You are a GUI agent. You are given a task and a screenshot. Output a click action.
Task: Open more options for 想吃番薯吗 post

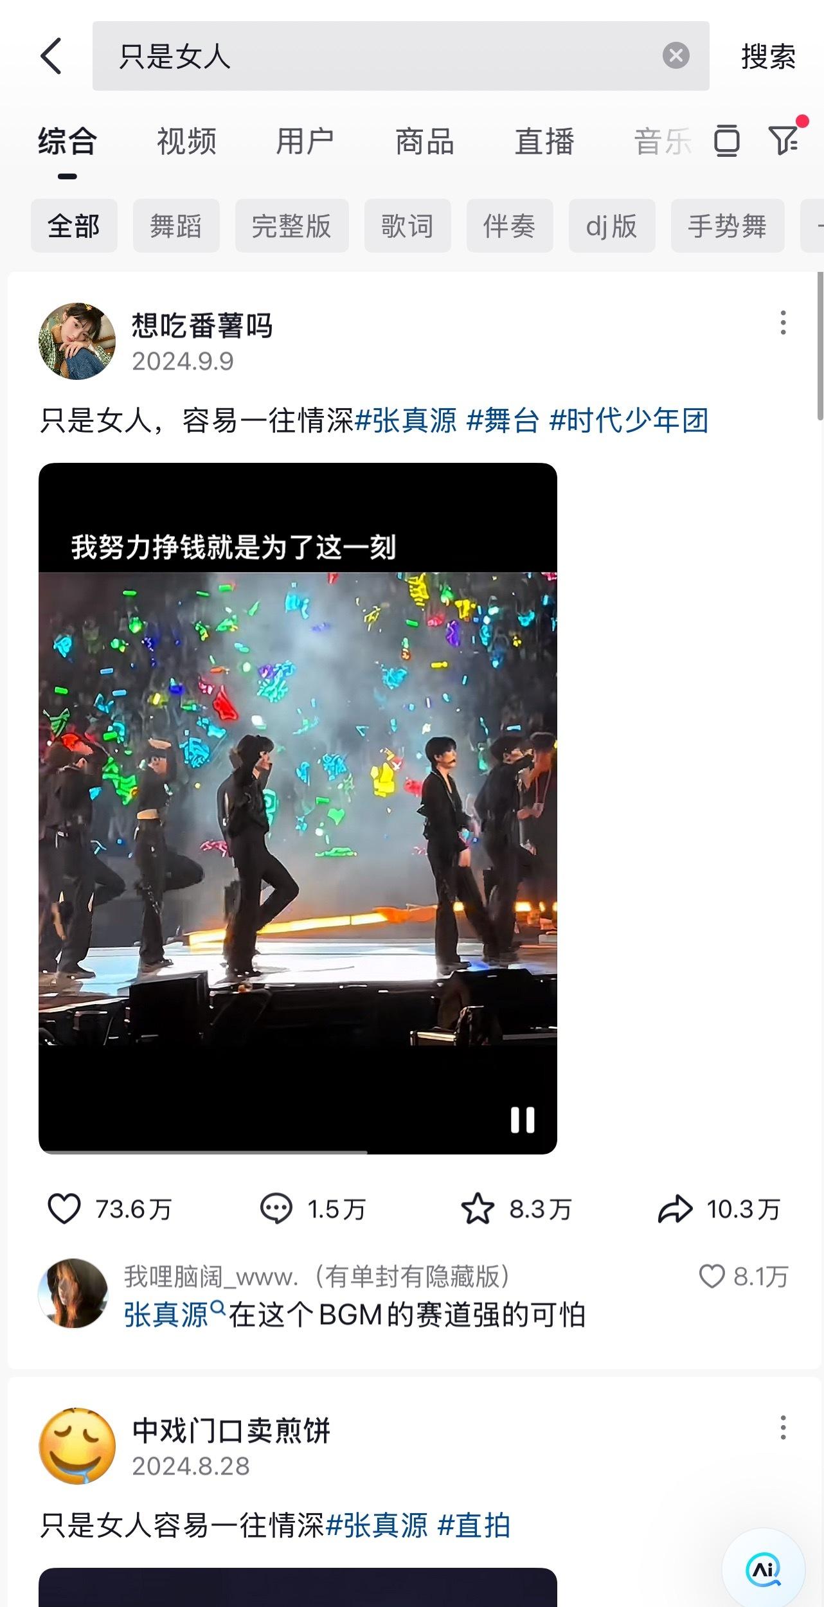783,323
